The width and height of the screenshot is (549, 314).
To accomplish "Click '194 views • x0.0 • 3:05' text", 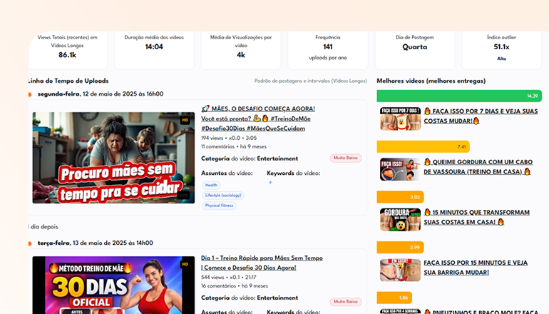I will 229,138.
